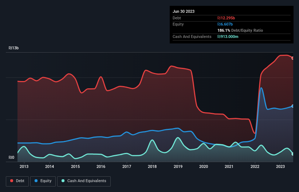Click the 2014 x-axis label
The image size is (299, 192).
[x=50, y=166]
